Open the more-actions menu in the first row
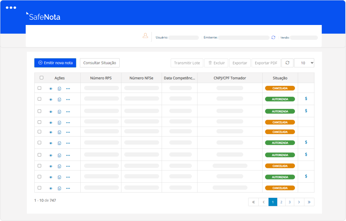The width and height of the screenshot is (346, 221). tap(68, 89)
